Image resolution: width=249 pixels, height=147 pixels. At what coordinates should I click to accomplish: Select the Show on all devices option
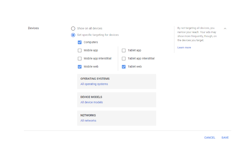(73, 29)
